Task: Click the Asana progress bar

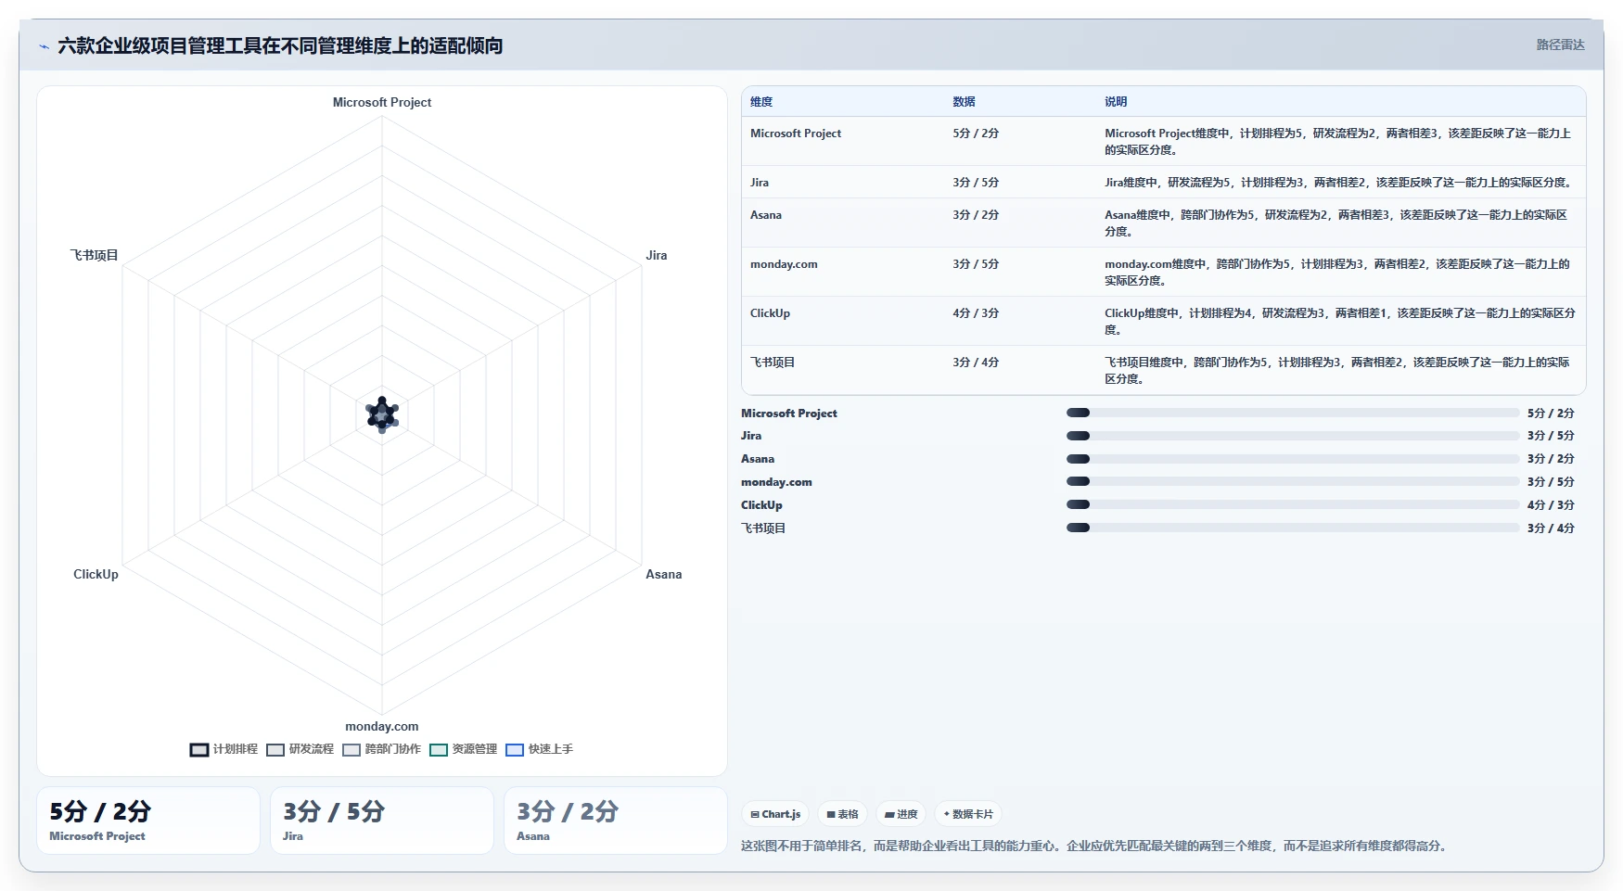Action: click(1293, 459)
